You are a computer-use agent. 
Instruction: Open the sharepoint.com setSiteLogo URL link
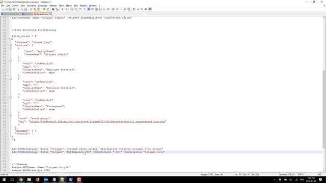pos(97,121)
